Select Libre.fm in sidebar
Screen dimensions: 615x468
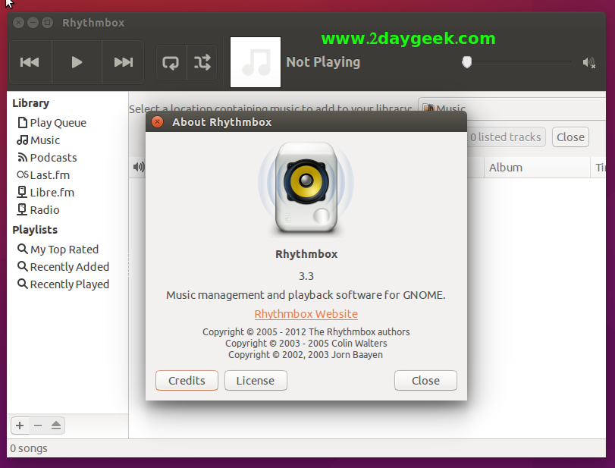[45, 193]
